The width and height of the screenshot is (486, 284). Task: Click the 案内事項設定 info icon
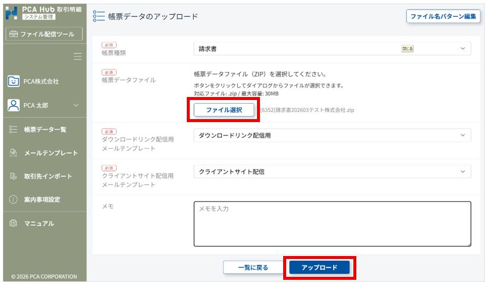pyautogui.click(x=13, y=199)
